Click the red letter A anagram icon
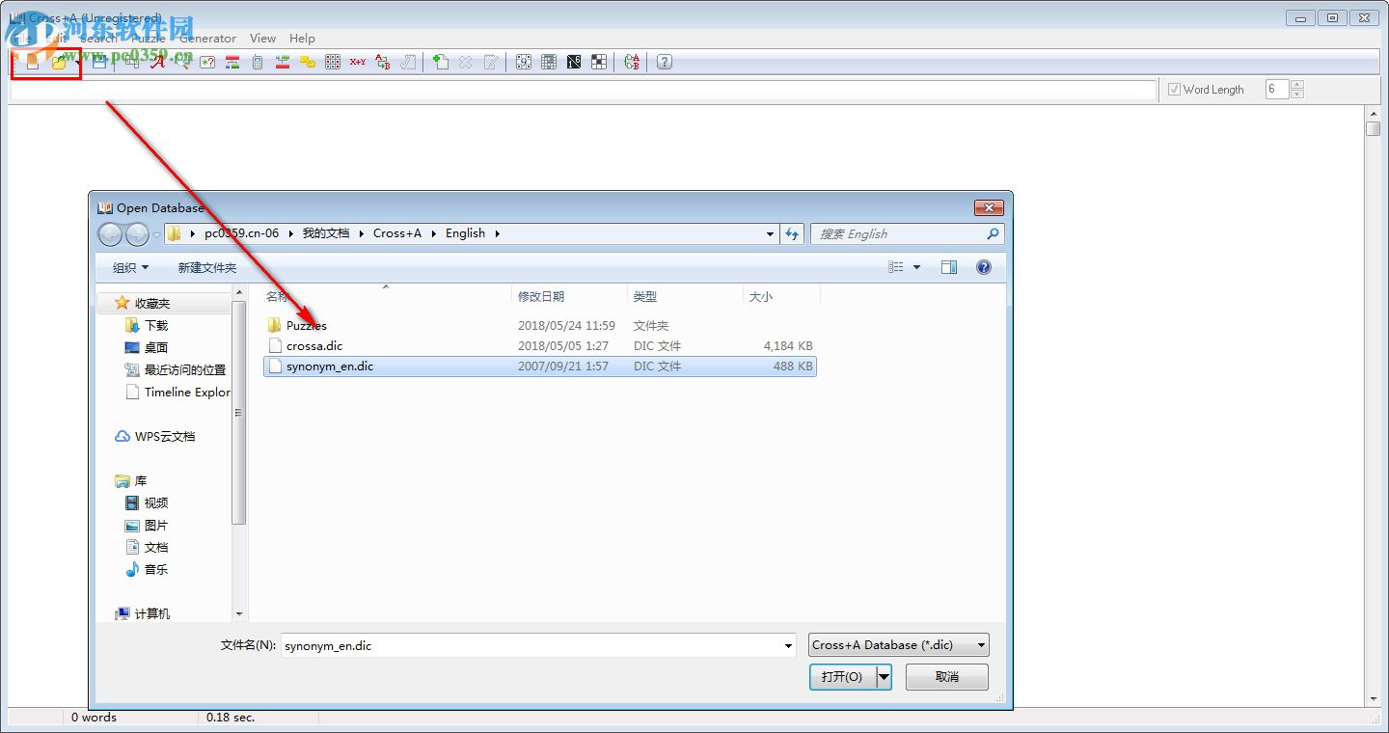Image resolution: width=1389 pixels, height=733 pixels. tap(157, 63)
